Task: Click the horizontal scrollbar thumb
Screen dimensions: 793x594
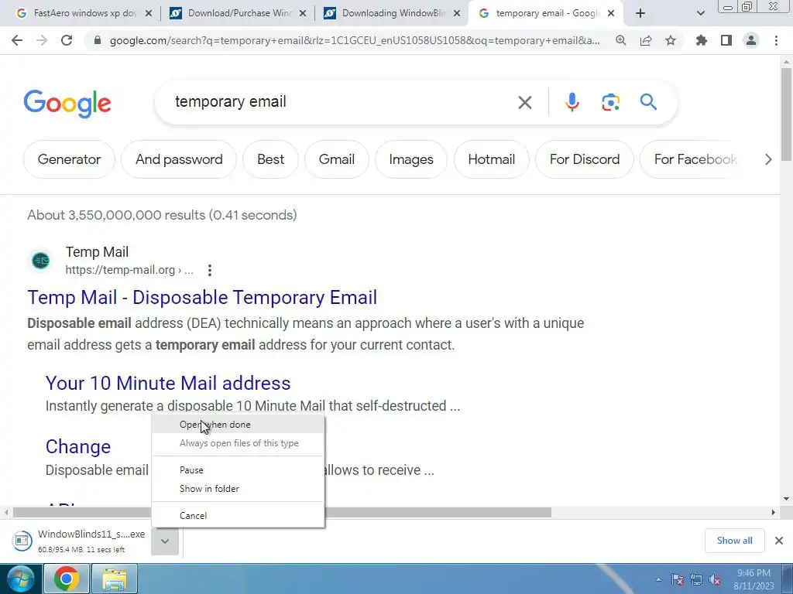Action: pyautogui.click(x=282, y=513)
